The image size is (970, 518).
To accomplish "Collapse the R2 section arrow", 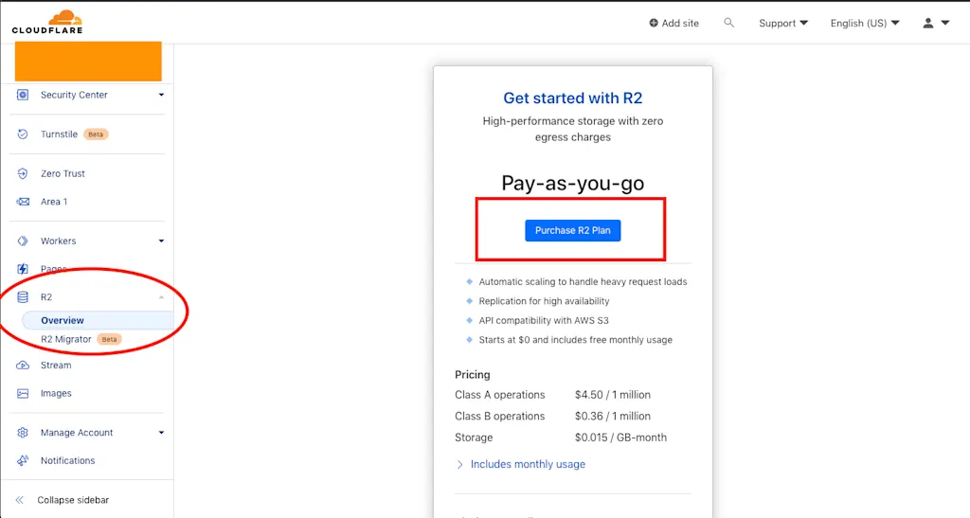I will click(x=161, y=297).
